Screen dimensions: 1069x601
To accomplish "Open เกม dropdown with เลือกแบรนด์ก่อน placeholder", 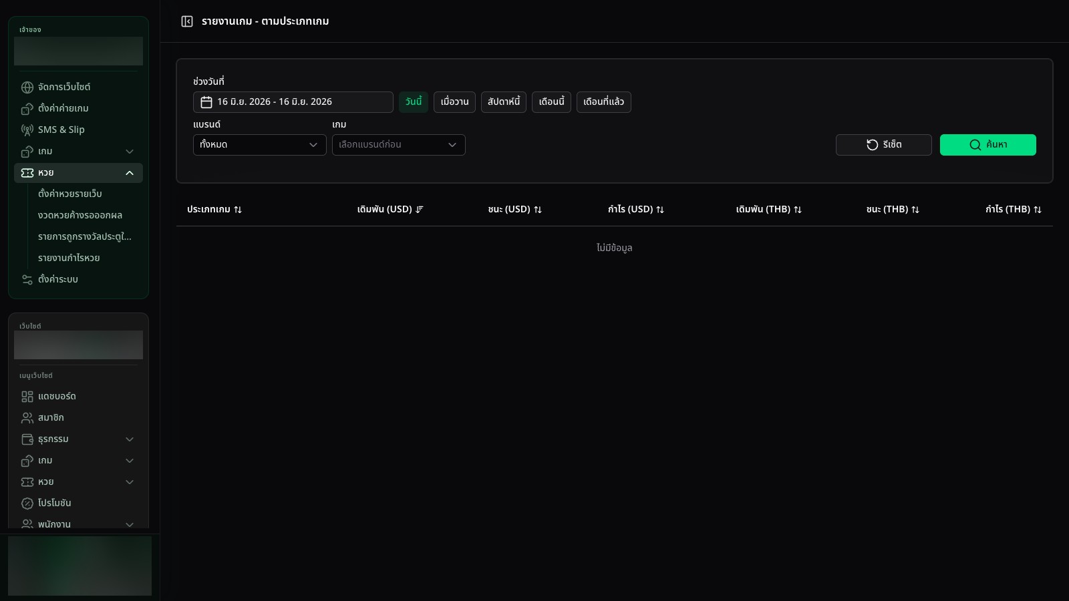I will click(x=399, y=145).
